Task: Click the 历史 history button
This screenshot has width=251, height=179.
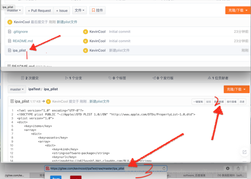Action: 242,102
